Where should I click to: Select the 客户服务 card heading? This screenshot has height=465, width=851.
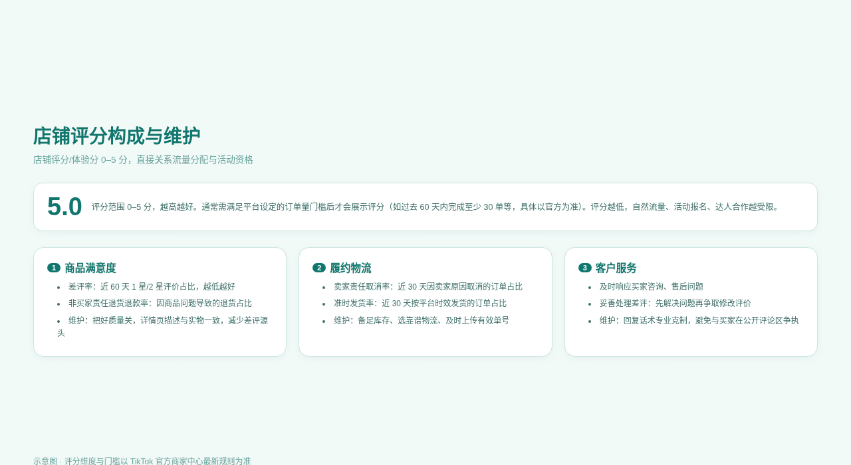(616, 268)
